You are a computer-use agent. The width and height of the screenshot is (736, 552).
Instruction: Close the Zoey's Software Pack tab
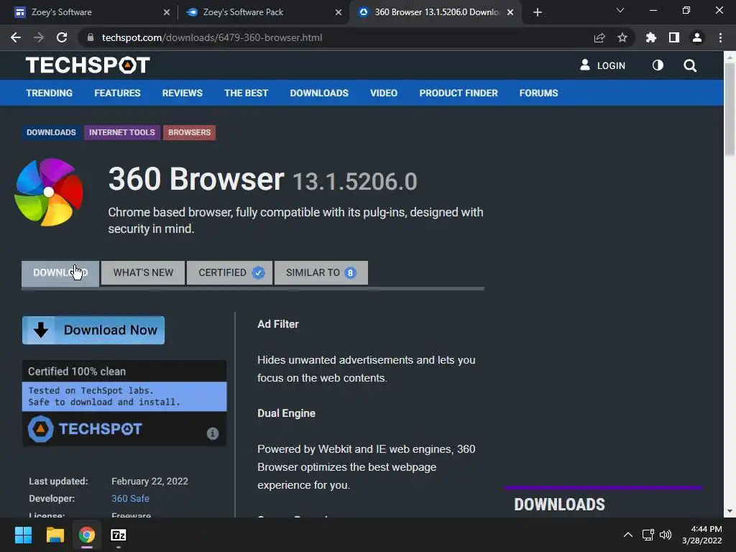339,12
